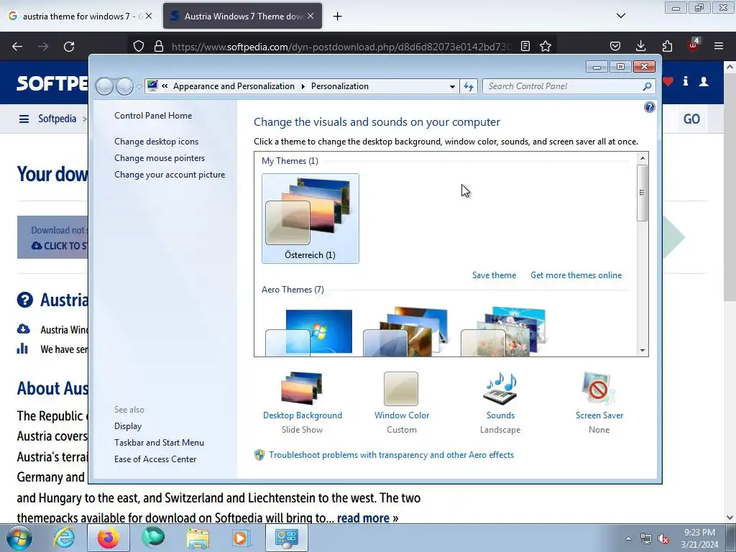Open a new Firefox tab
This screenshot has width=736, height=552.
coord(337,17)
